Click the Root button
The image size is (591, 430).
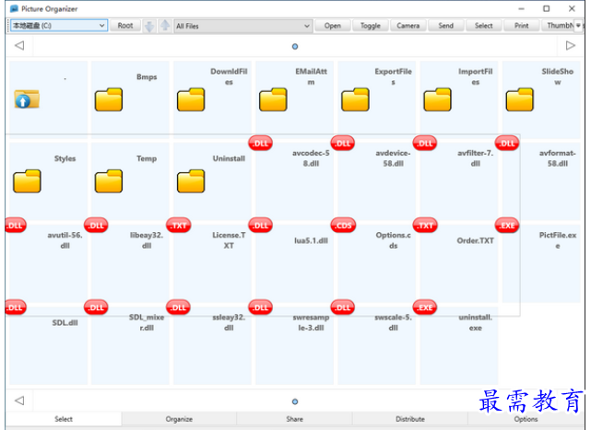click(125, 26)
